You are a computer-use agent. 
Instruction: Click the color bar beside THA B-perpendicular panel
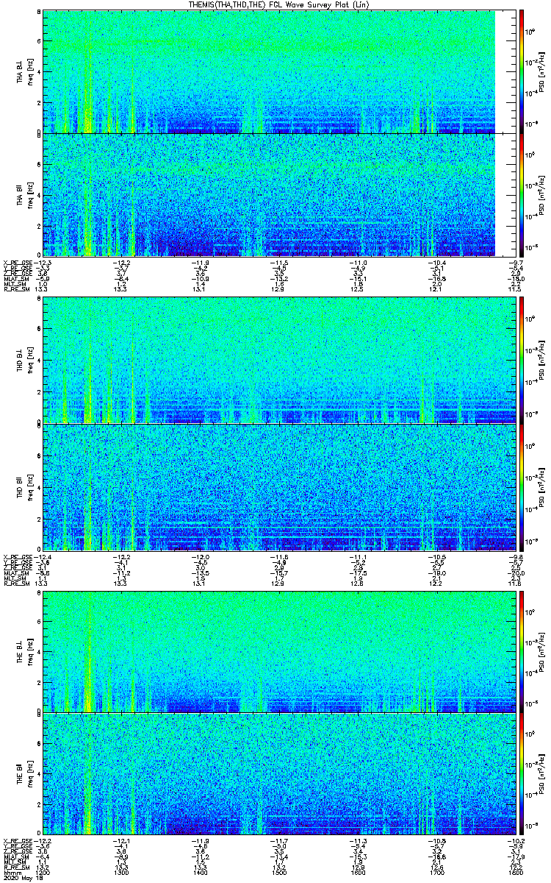click(x=522, y=71)
